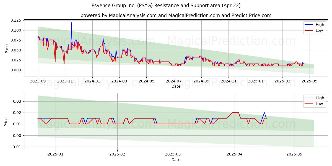332x166 pixels.
Task: Click the bottom chart '2025-05' tick label
Action: click(x=294, y=154)
